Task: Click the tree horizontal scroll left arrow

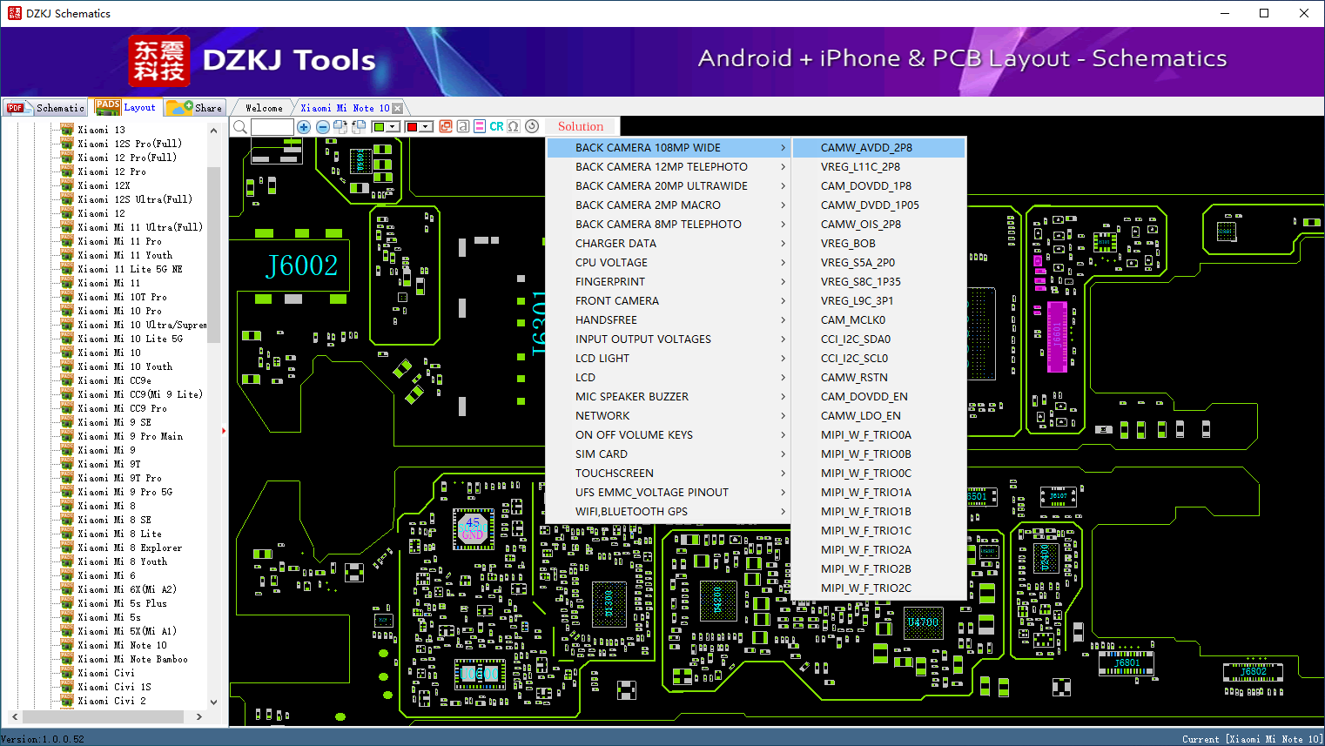Action: click(x=14, y=716)
